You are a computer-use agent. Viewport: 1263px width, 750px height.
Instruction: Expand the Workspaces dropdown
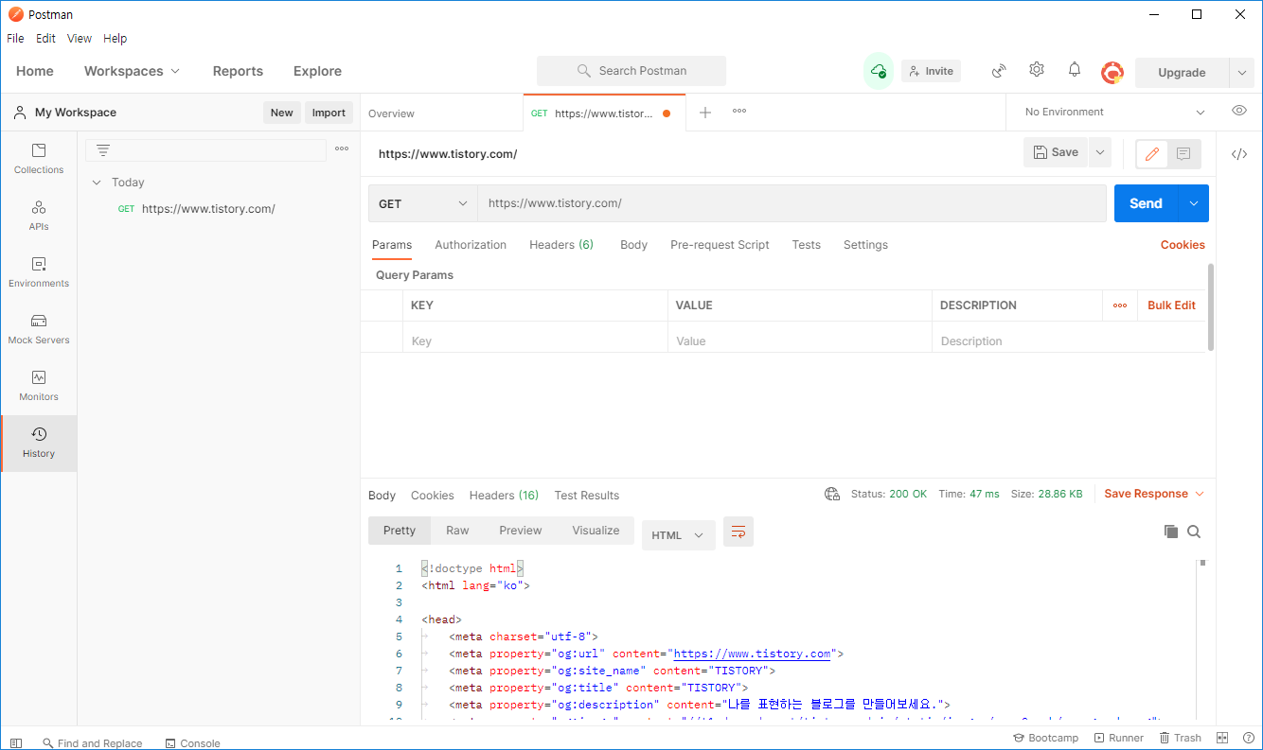[132, 71]
